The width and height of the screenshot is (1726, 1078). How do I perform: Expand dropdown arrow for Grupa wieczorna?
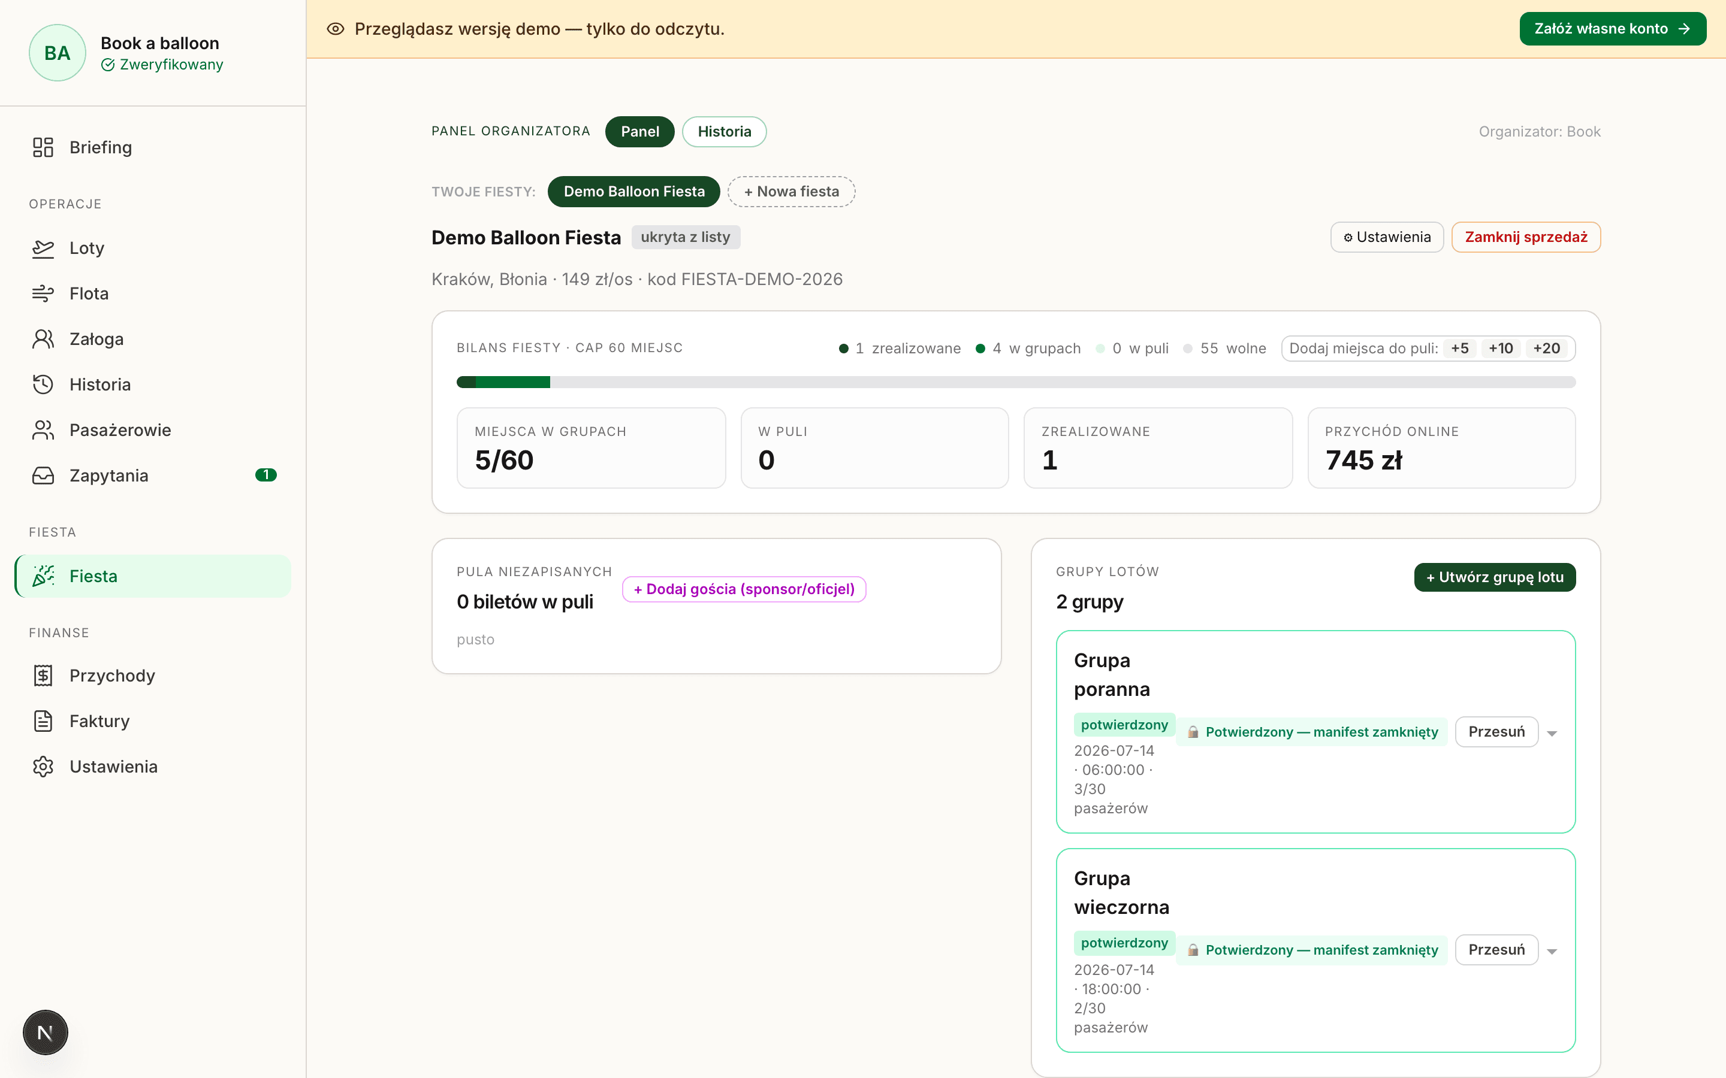(1552, 951)
